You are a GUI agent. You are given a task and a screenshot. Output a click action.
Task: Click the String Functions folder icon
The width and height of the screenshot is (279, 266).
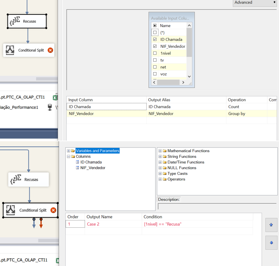click(164, 156)
